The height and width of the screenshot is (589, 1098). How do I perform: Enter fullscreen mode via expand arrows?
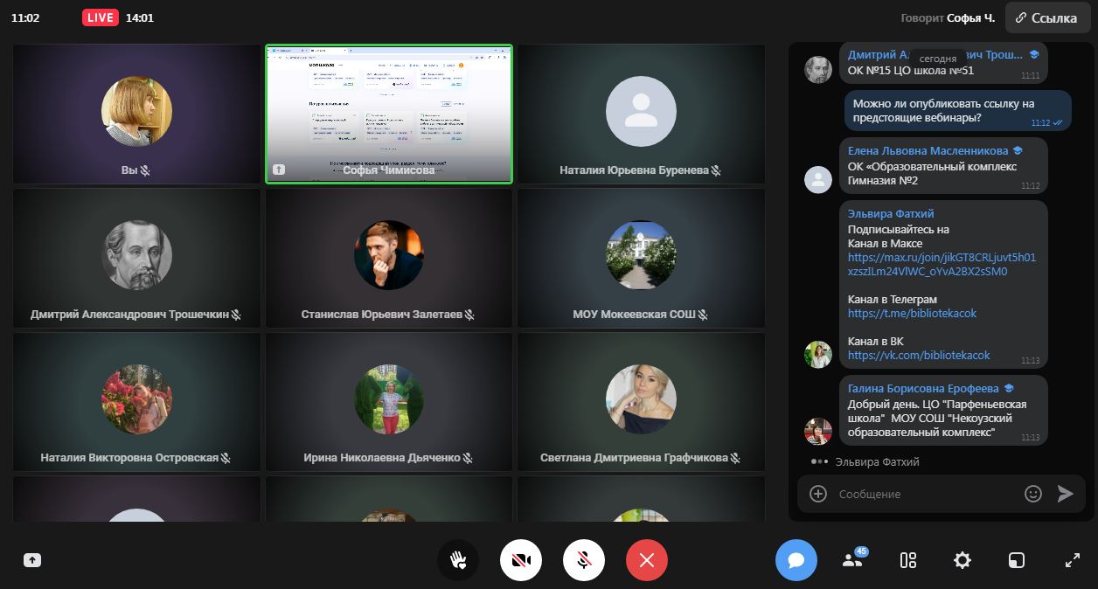[1073, 560]
